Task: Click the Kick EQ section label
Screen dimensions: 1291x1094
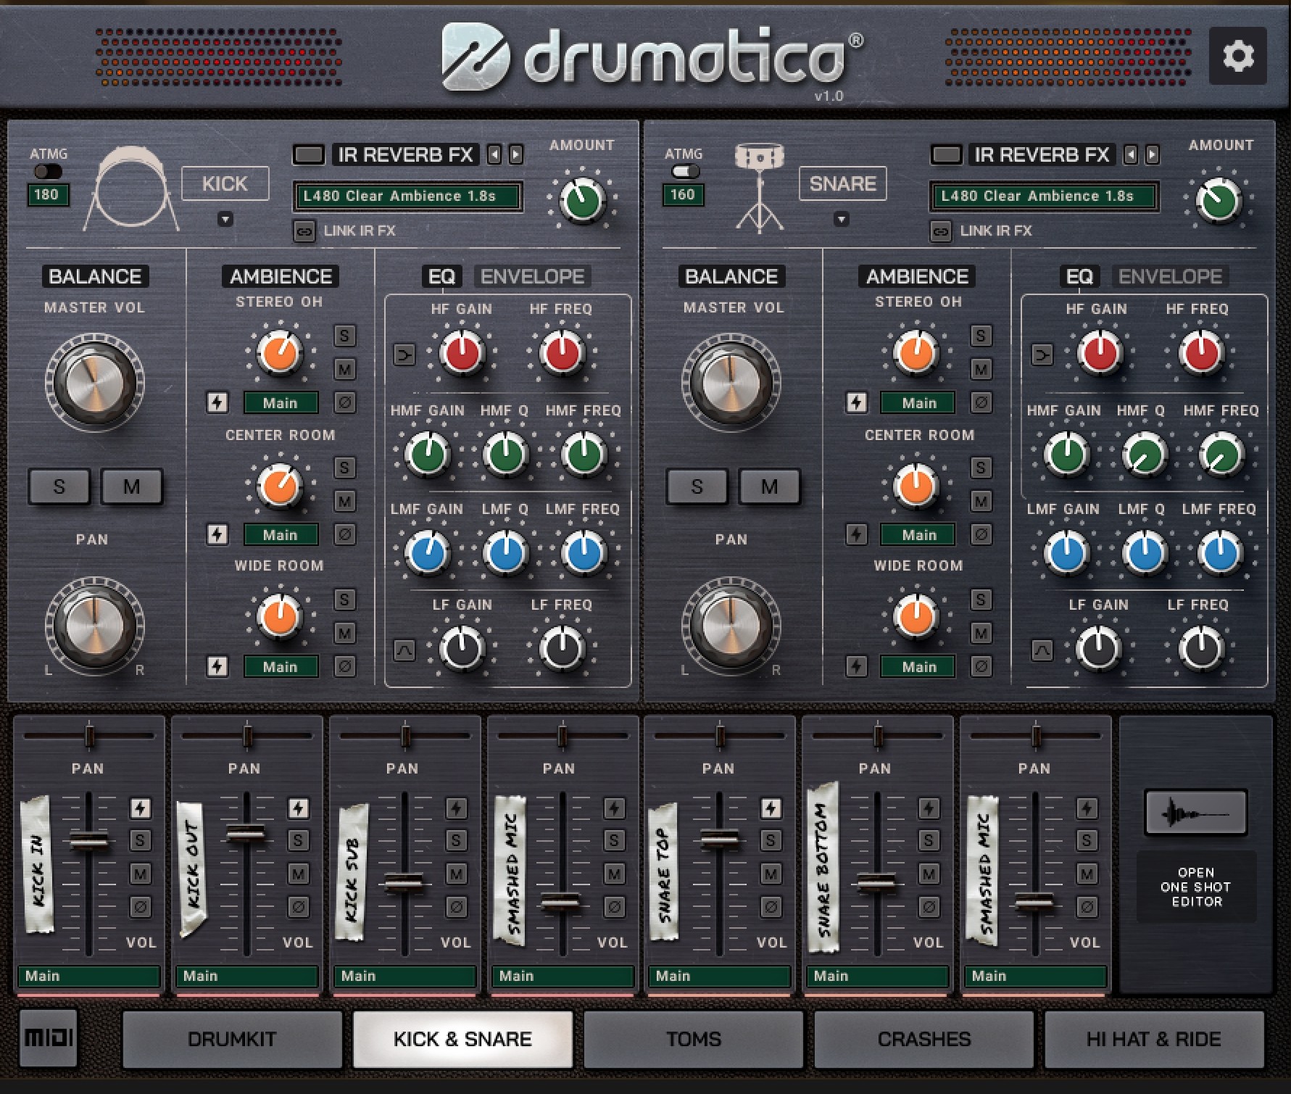Action: tap(441, 276)
